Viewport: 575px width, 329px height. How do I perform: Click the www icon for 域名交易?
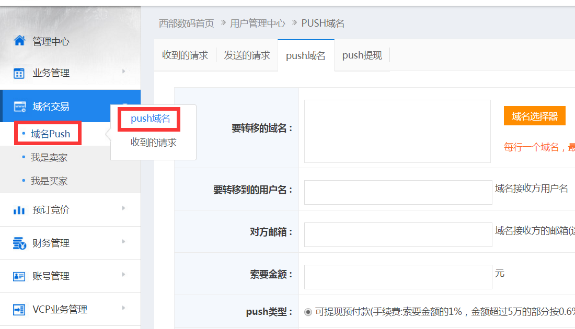20,107
